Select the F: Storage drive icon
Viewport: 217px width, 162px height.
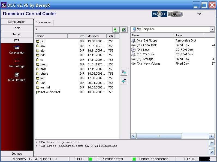[133, 59]
